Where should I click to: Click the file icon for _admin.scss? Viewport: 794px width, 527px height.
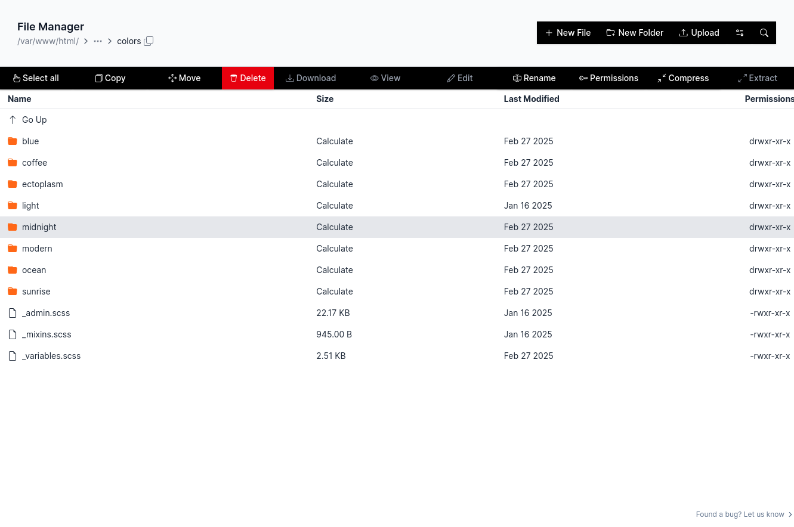click(13, 313)
